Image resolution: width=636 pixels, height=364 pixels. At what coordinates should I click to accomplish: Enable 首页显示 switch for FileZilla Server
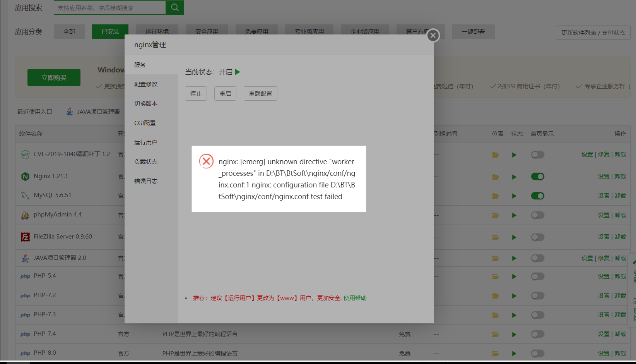[x=537, y=237]
